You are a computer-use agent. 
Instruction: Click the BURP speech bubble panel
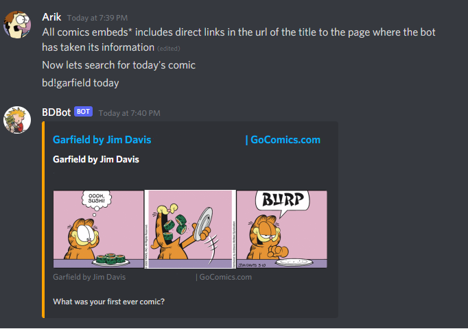(x=282, y=229)
